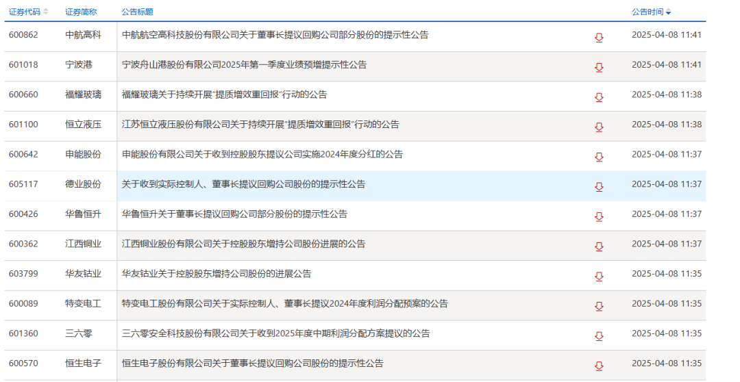Viewport: 740px width, 382px height.
Task: Click stock name 中航高科
Action: pos(83,35)
